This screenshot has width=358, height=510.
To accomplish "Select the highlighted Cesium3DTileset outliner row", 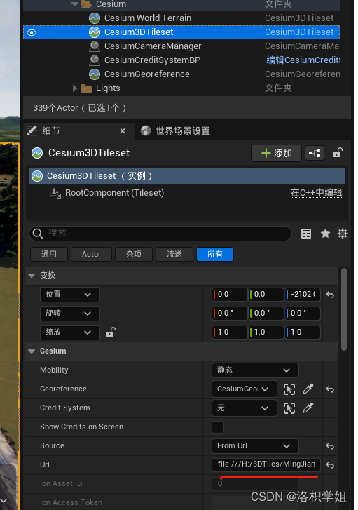I will pos(181,32).
